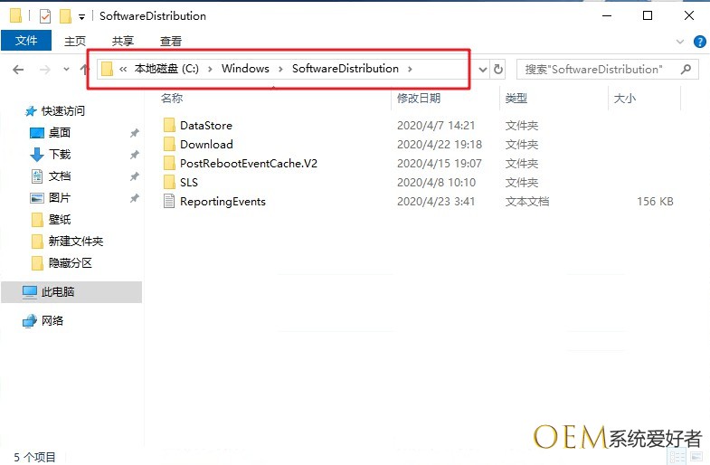
Task: Sort by the 修改日期 column header
Action: [x=418, y=98]
